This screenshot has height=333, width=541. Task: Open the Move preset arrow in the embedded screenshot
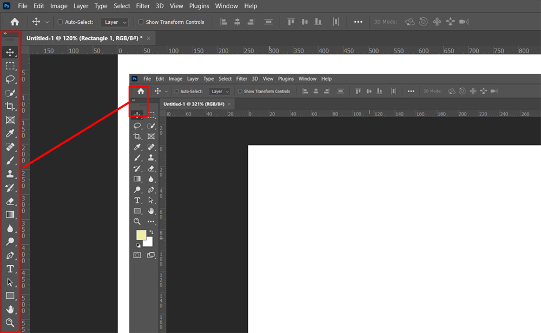(x=166, y=92)
